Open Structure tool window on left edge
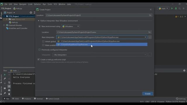 (1, 79)
